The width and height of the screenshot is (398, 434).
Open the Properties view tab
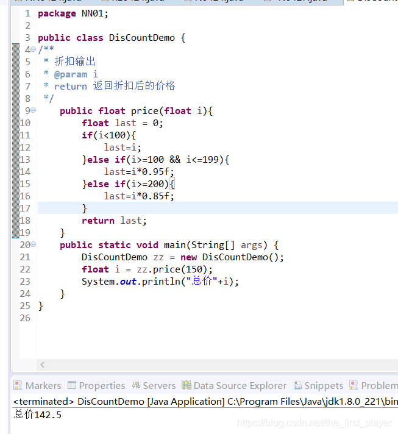point(96,385)
